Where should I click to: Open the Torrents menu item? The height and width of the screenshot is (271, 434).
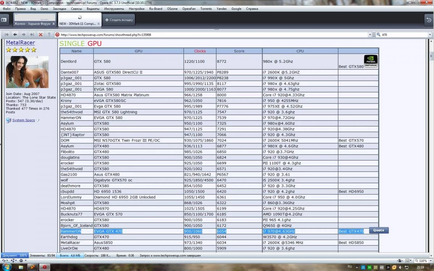tap(206, 8)
